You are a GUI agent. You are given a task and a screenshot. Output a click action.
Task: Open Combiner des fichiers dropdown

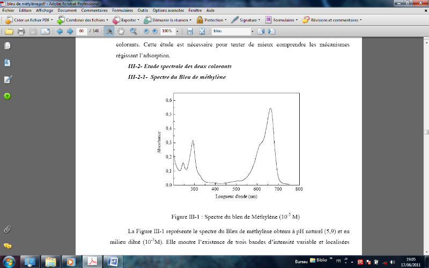(83, 20)
